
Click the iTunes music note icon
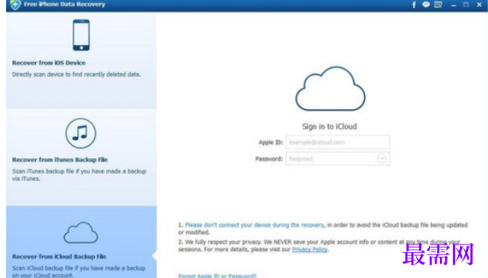(80, 133)
